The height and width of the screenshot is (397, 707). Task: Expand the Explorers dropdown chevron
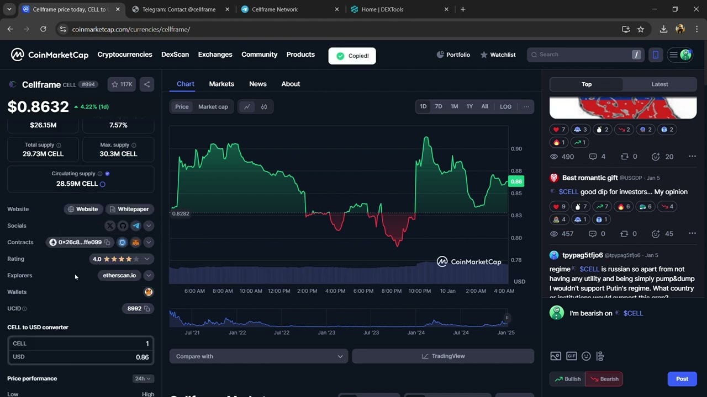[149, 275]
